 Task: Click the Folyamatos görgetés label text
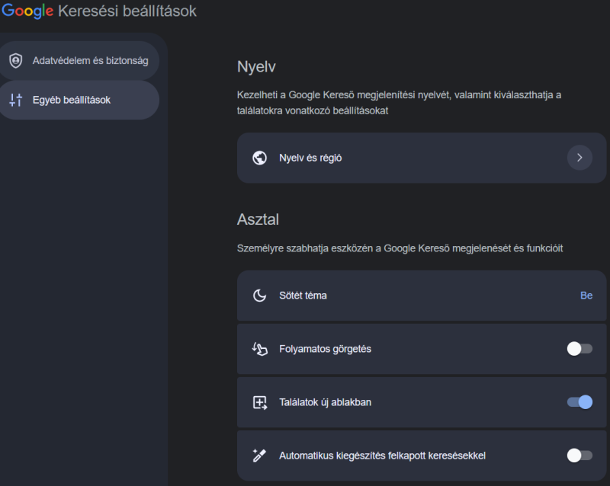pyautogui.click(x=325, y=349)
